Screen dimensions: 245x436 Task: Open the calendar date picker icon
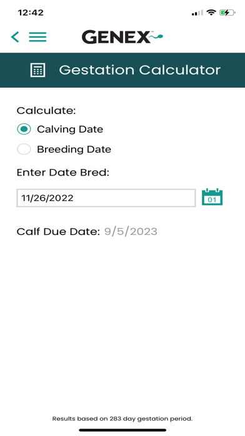click(212, 197)
